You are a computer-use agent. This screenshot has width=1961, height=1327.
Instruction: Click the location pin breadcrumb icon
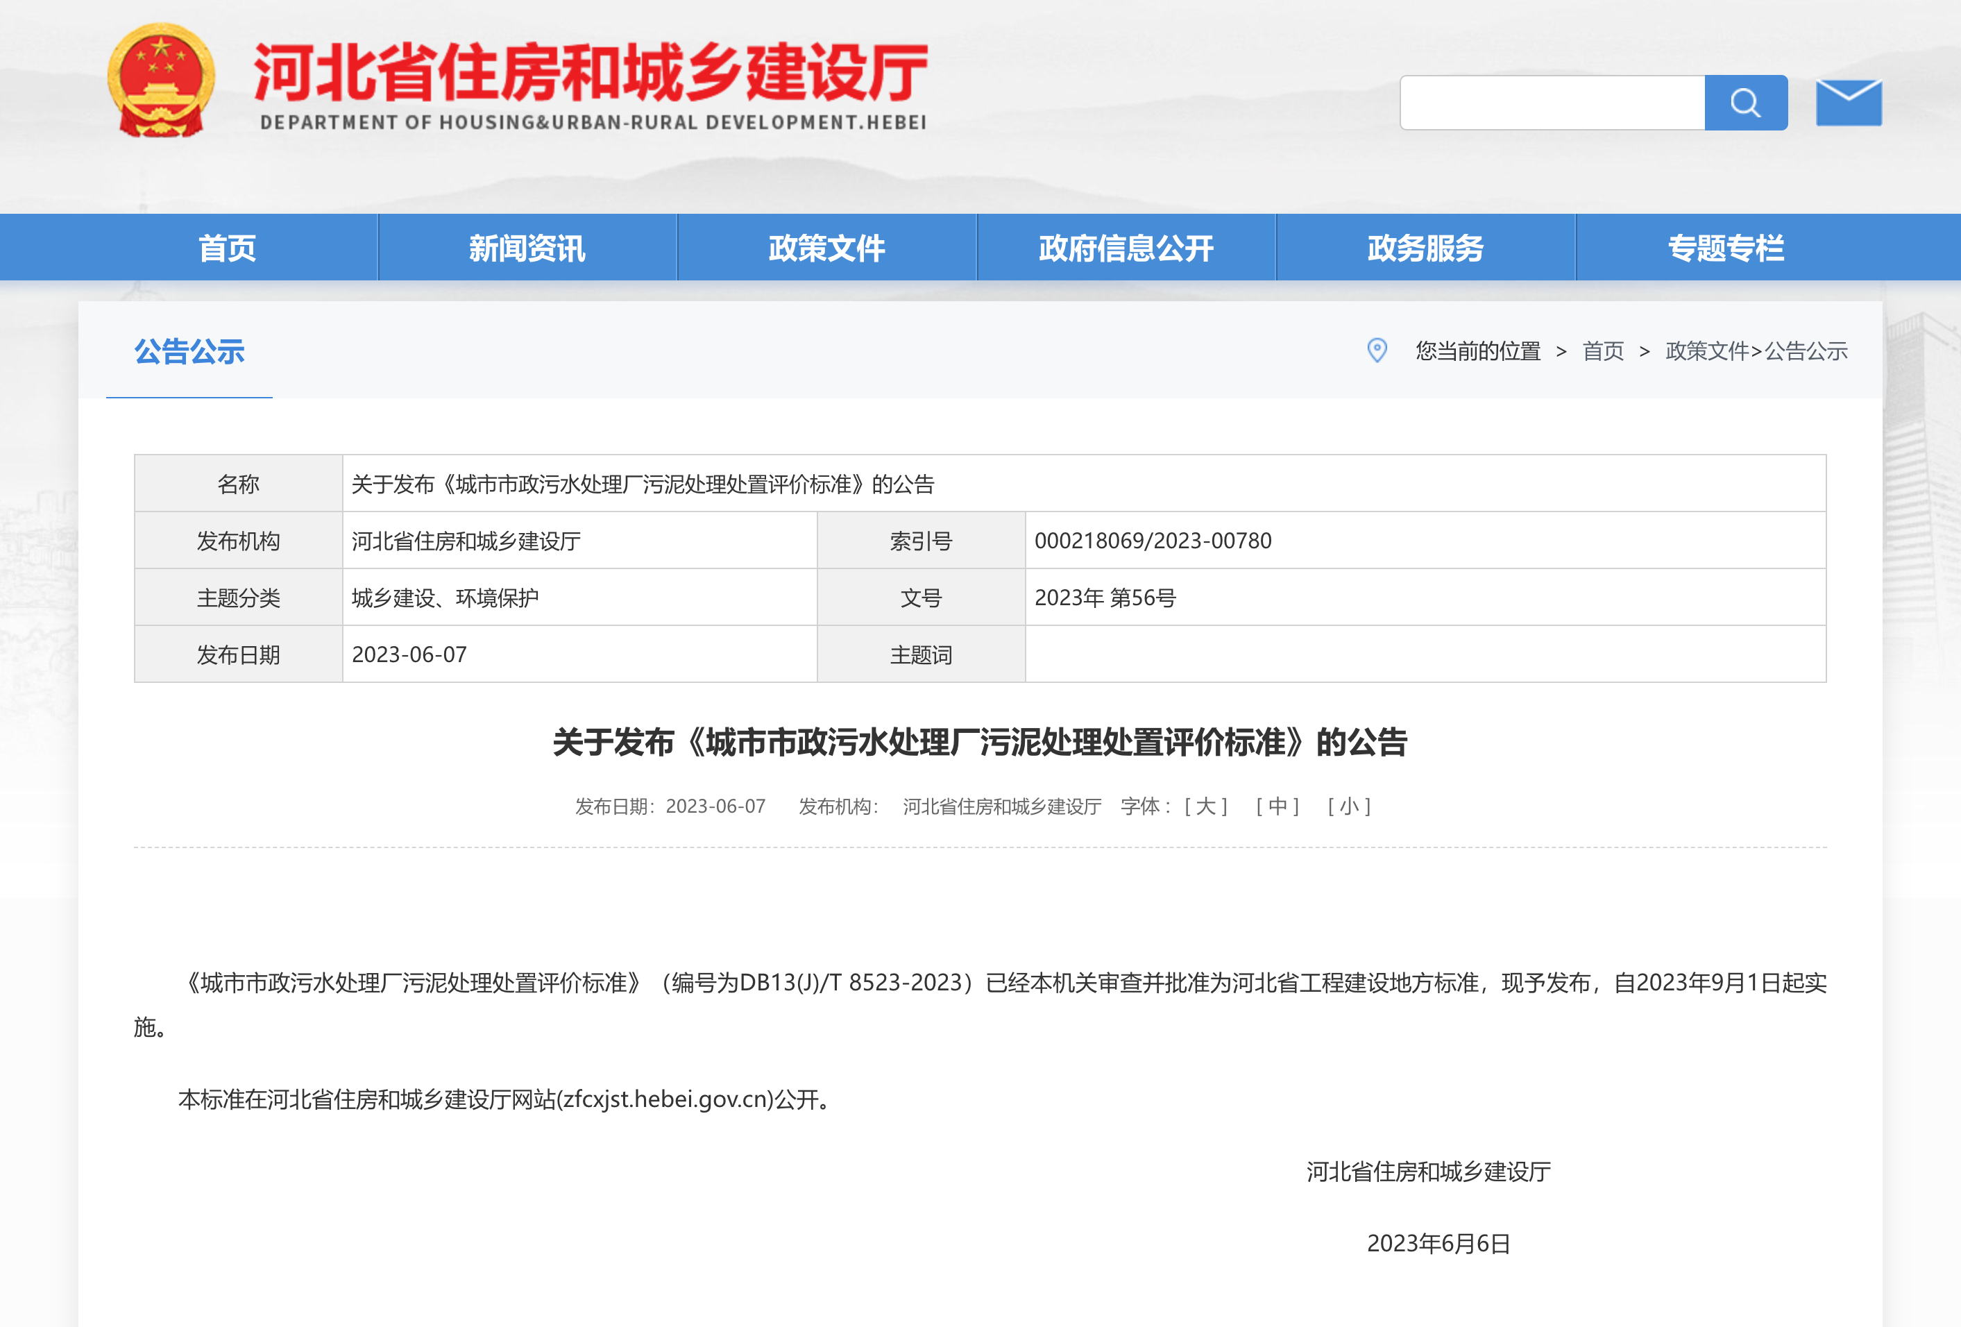(x=1376, y=350)
